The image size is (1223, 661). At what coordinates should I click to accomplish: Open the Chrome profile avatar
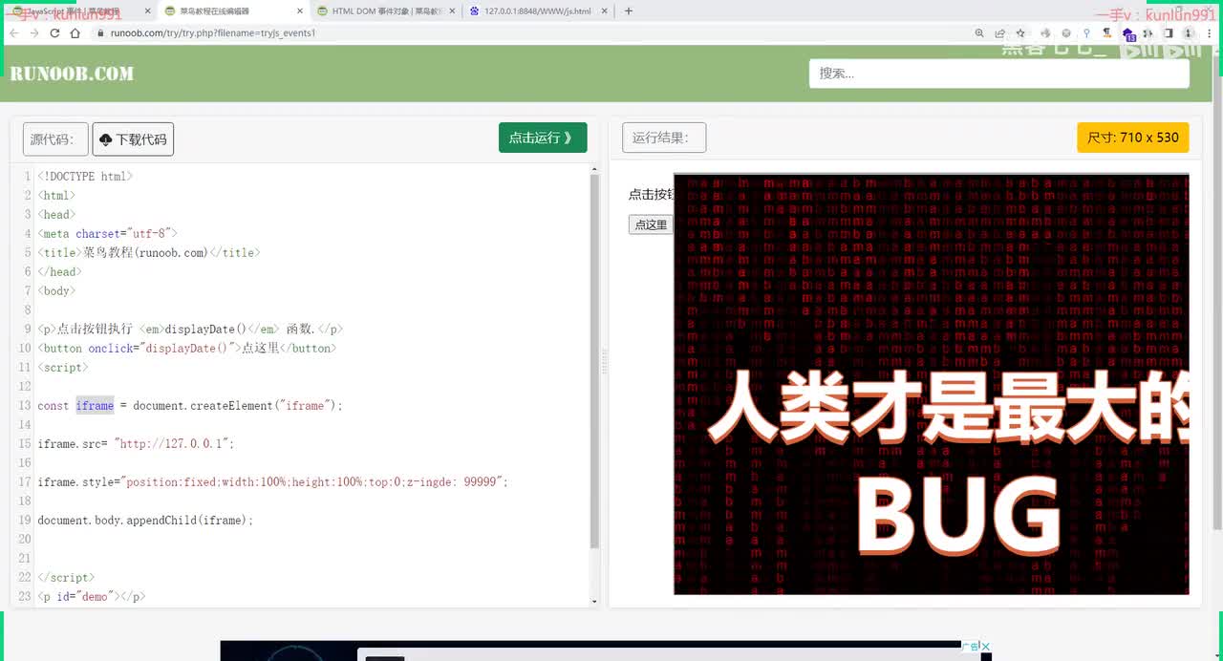1189,32
